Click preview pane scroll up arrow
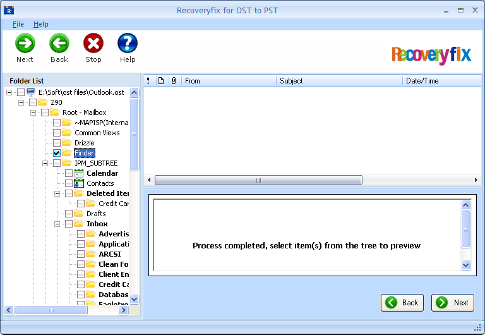The image size is (485, 335). click(x=465, y=205)
